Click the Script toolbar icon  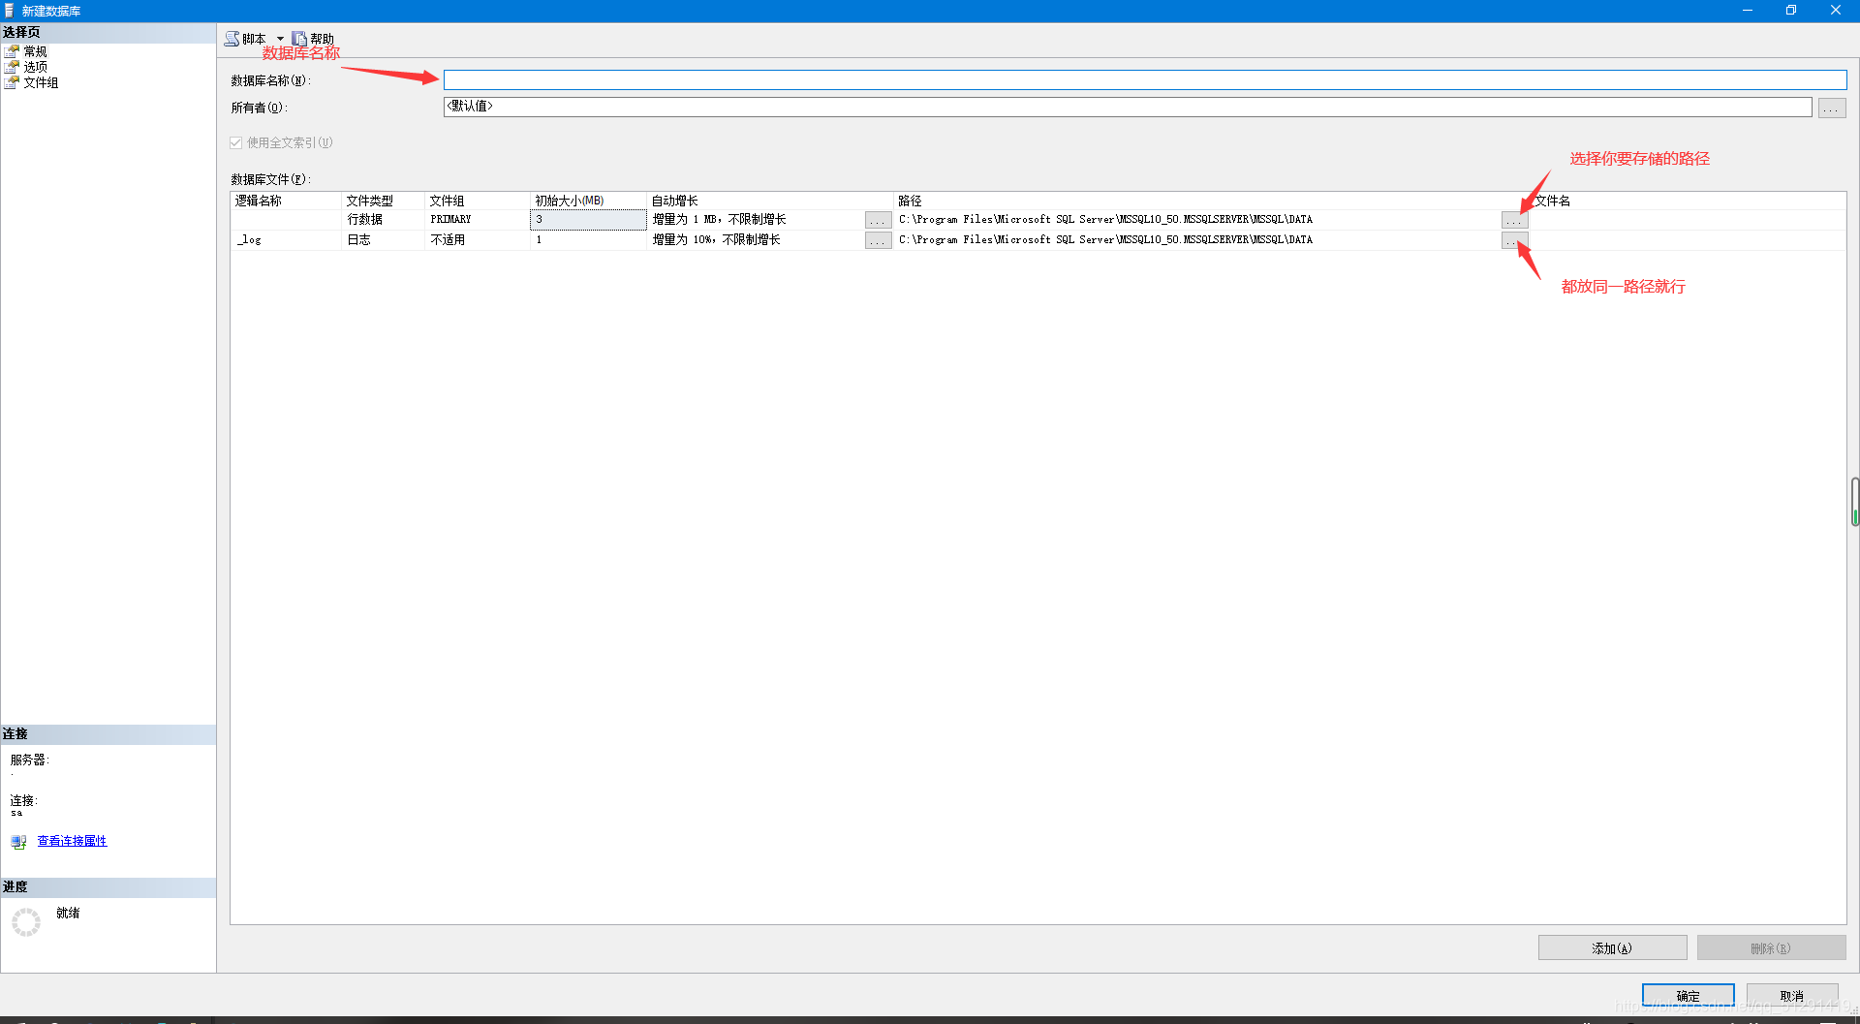pyautogui.click(x=232, y=39)
